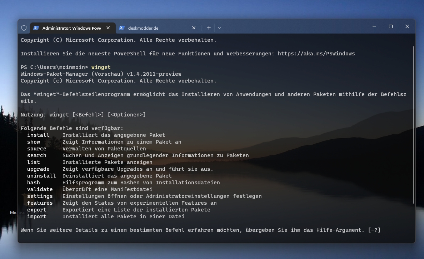Expand the new tab profile dropdown arrow
The height and width of the screenshot is (259, 424).
(x=219, y=28)
